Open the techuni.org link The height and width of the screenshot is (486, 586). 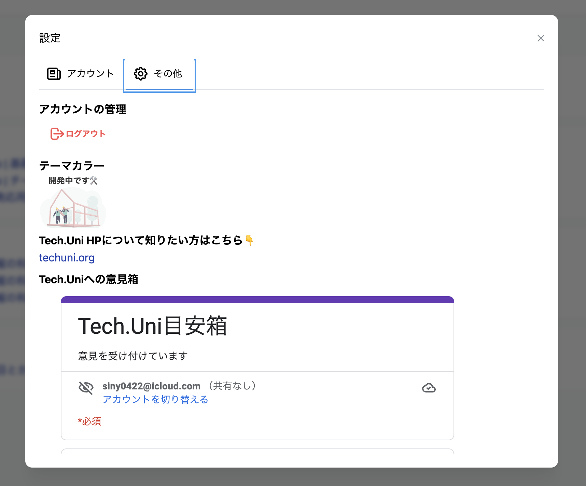(x=67, y=258)
